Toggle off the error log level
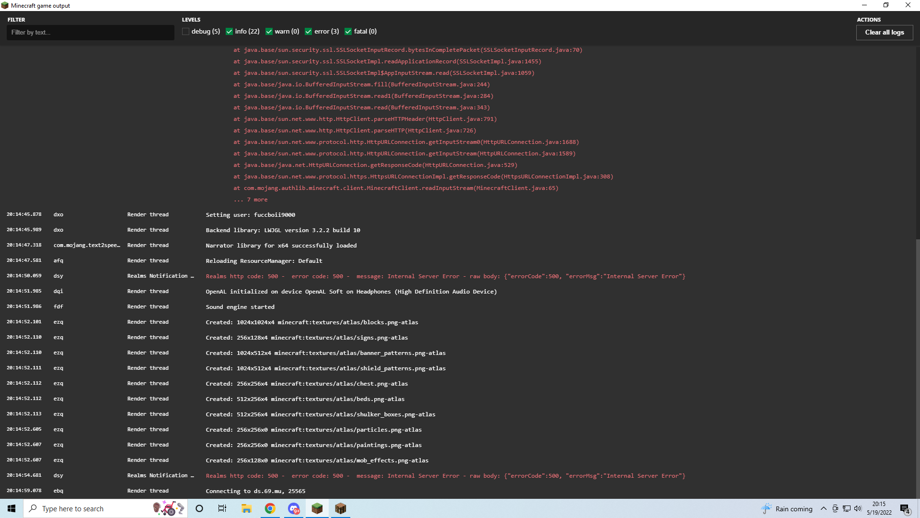 tap(309, 31)
